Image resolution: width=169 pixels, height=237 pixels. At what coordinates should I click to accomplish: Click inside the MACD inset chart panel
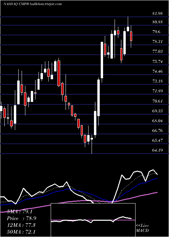click(93, 220)
